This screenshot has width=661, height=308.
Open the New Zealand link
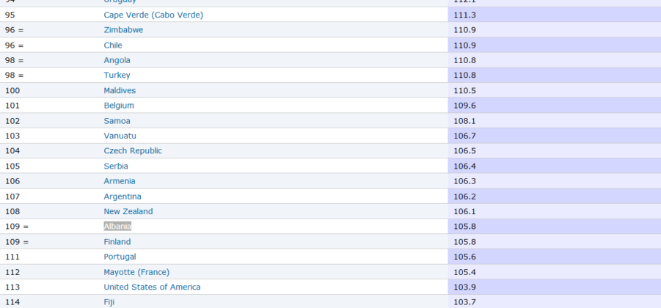point(128,211)
